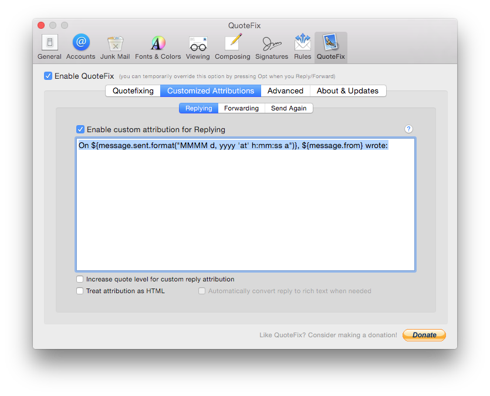The height and width of the screenshot is (396, 490).
Task: Open the Accounts preferences pane
Action: 80,47
